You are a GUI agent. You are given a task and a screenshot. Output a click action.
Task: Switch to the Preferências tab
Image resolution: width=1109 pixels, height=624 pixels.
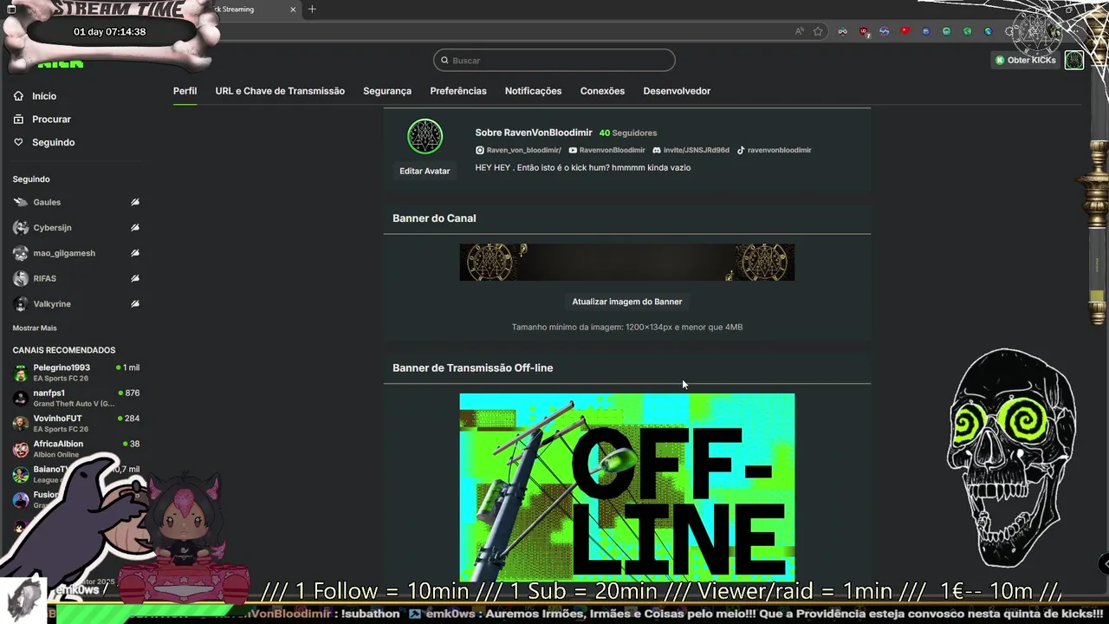point(458,91)
